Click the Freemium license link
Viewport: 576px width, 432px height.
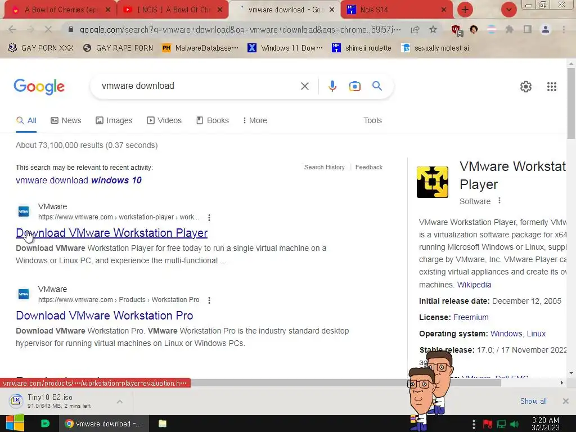click(x=471, y=317)
